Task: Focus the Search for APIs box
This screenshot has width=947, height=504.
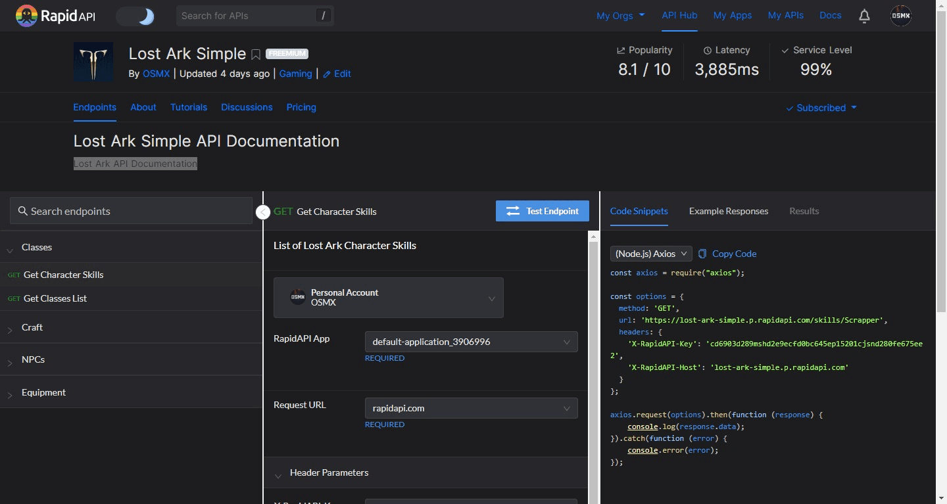Action: click(255, 16)
